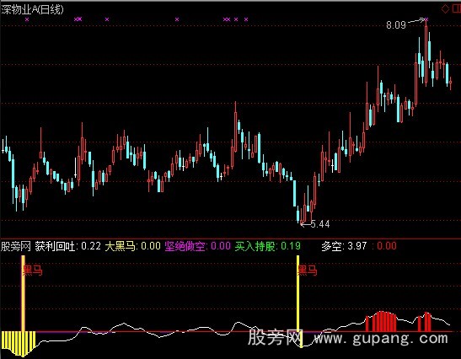Click the yellow 大黑马: 0.00 label

tap(133, 246)
